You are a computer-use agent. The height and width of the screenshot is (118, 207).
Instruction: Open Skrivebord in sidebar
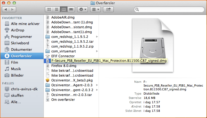point(22,43)
